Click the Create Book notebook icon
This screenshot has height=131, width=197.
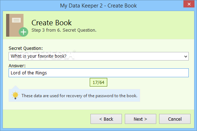click(x=17, y=25)
